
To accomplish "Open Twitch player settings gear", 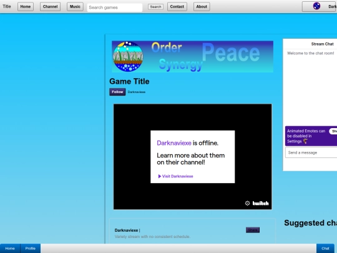I will click(x=247, y=203).
